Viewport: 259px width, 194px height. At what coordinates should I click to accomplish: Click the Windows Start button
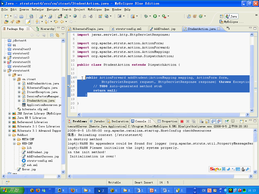coord(12,190)
